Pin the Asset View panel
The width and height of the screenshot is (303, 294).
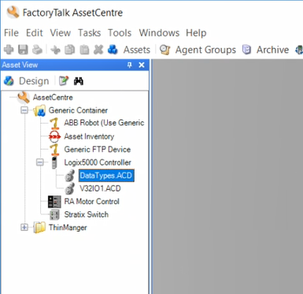pos(130,65)
